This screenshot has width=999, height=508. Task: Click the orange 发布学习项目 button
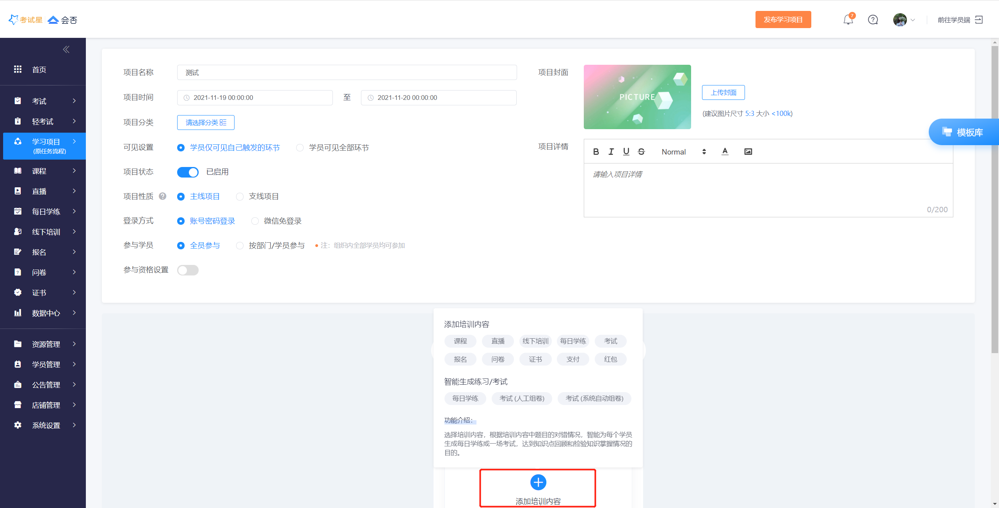pos(783,20)
